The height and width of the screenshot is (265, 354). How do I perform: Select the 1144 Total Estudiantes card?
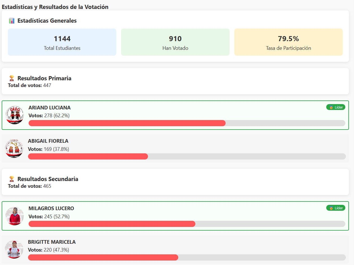point(62,42)
